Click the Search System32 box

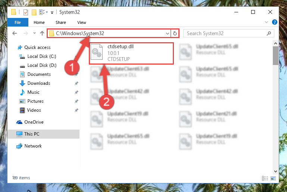(x=229, y=33)
